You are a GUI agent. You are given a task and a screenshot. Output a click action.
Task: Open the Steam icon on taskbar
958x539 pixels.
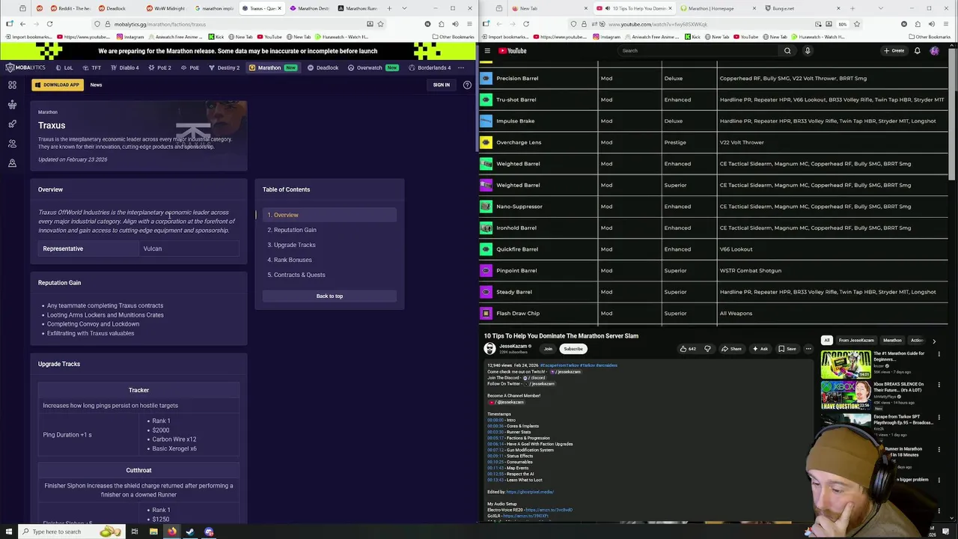pos(190,532)
